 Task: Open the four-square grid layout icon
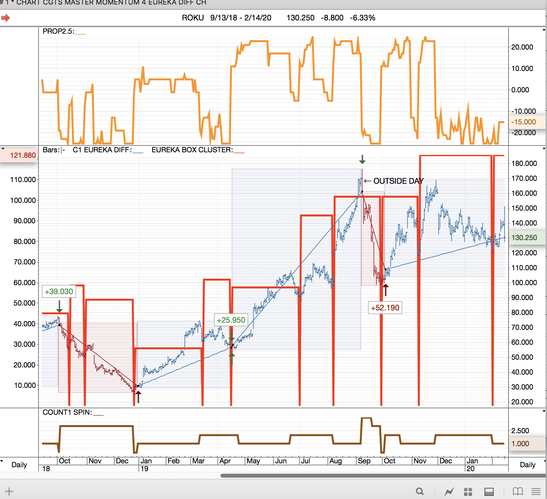[x=468, y=492]
